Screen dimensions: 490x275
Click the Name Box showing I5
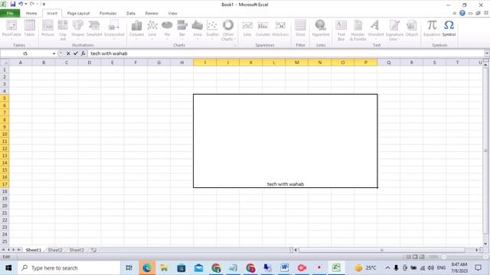pyautogui.click(x=25, y=53)
